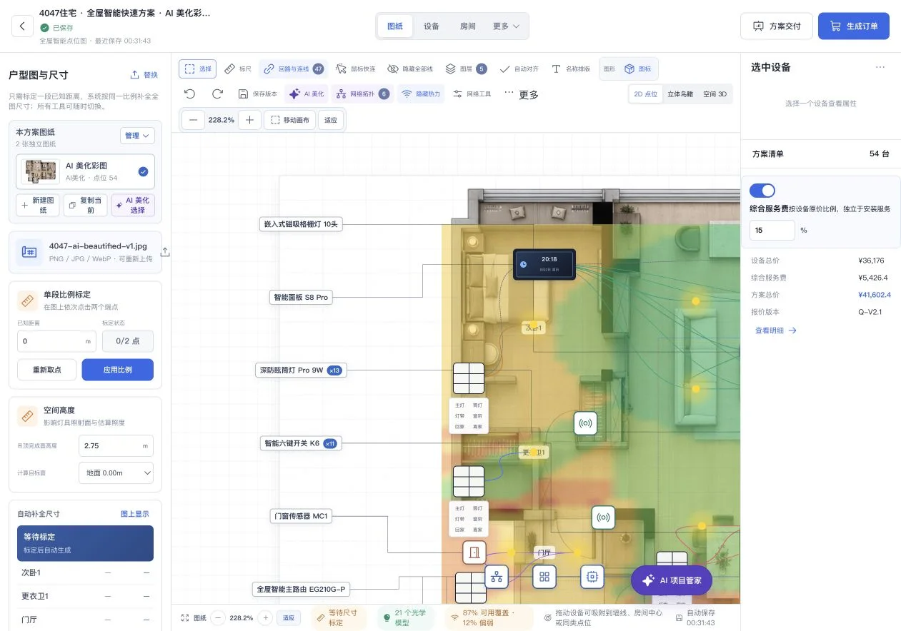Zoom in with the toolbar plus button

249,120
